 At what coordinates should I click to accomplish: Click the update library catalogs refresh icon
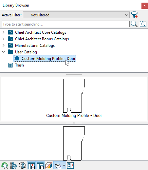pos(22,165)
